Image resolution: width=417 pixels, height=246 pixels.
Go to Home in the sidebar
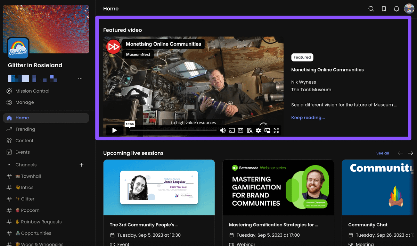(46, 118)
